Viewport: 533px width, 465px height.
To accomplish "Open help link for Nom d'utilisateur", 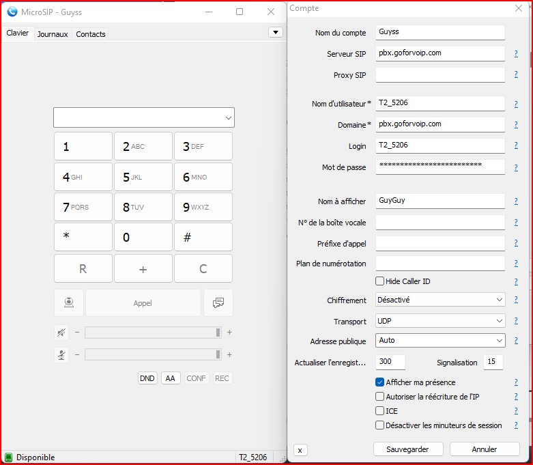I will point(516,104).
